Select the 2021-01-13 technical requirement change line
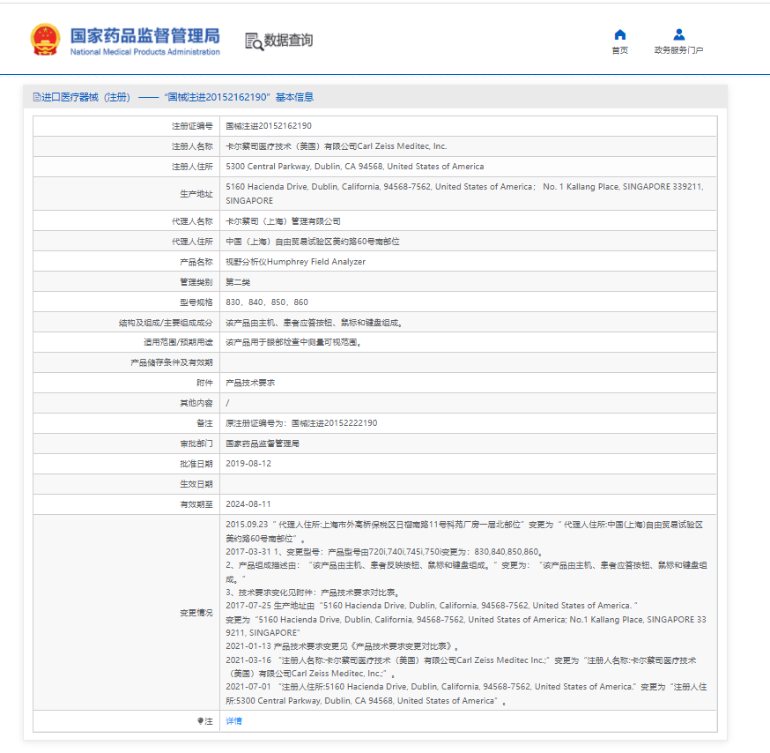Viewport: 770px width, 753px height. [x=343, y=646]
